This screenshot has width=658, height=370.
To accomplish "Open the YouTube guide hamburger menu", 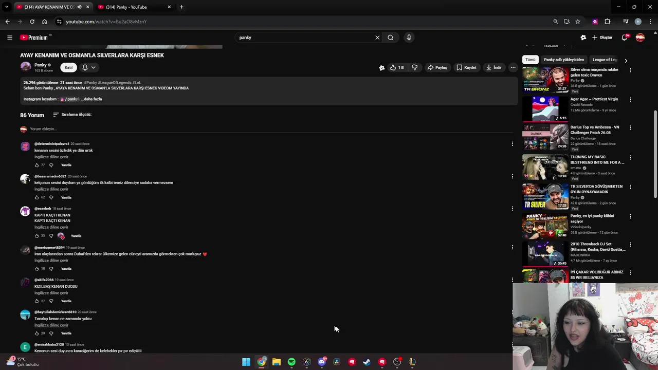I will [x=9, y=38].
